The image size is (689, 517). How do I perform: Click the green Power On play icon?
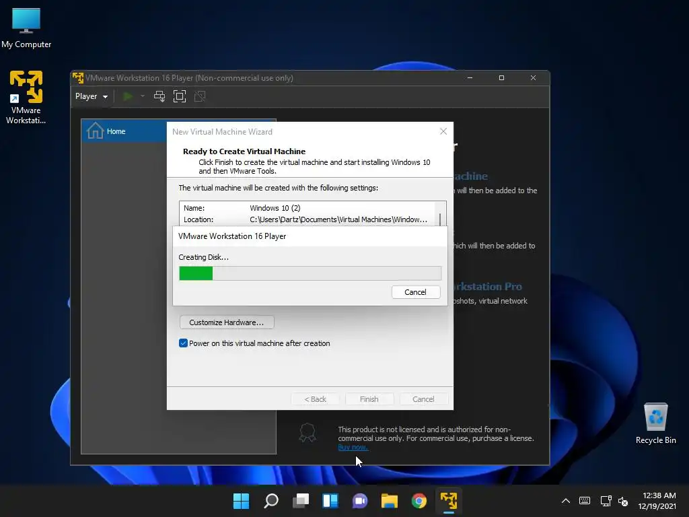click(x=128, y=96)
